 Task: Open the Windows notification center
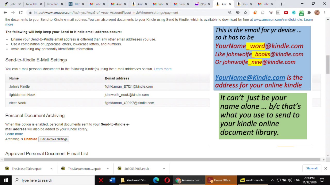click(x=322, y=180)
